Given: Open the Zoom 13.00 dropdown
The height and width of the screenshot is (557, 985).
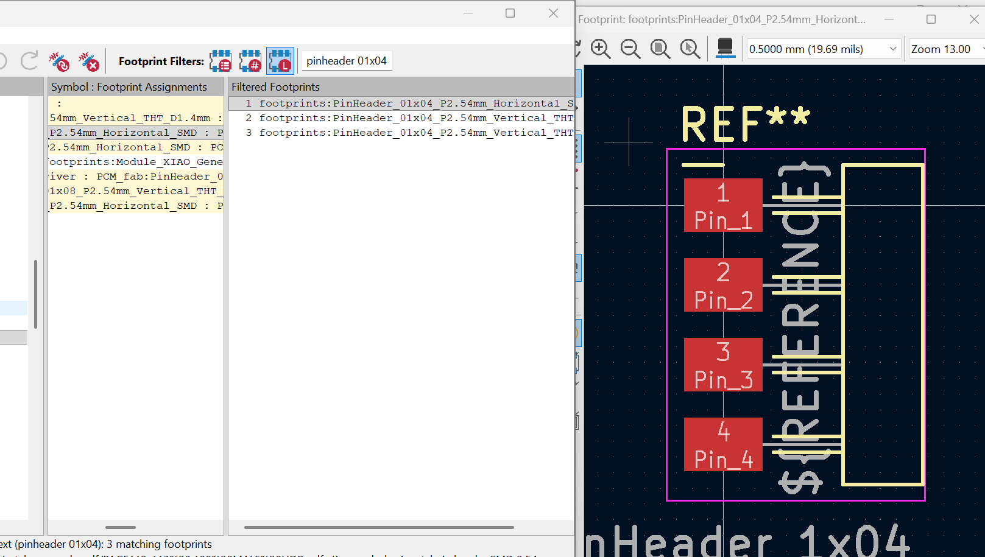Looking at the screenshot, I should (944, 49).
